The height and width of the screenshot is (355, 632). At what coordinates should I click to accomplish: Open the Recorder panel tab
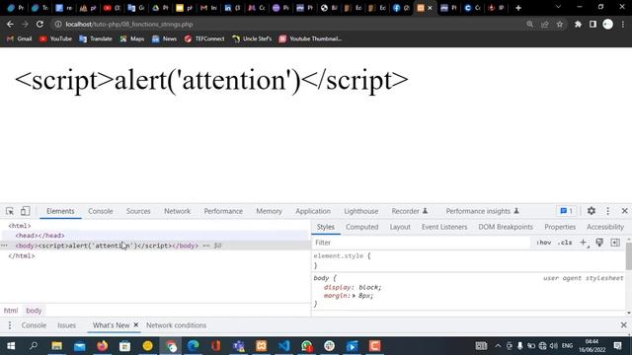409,211
